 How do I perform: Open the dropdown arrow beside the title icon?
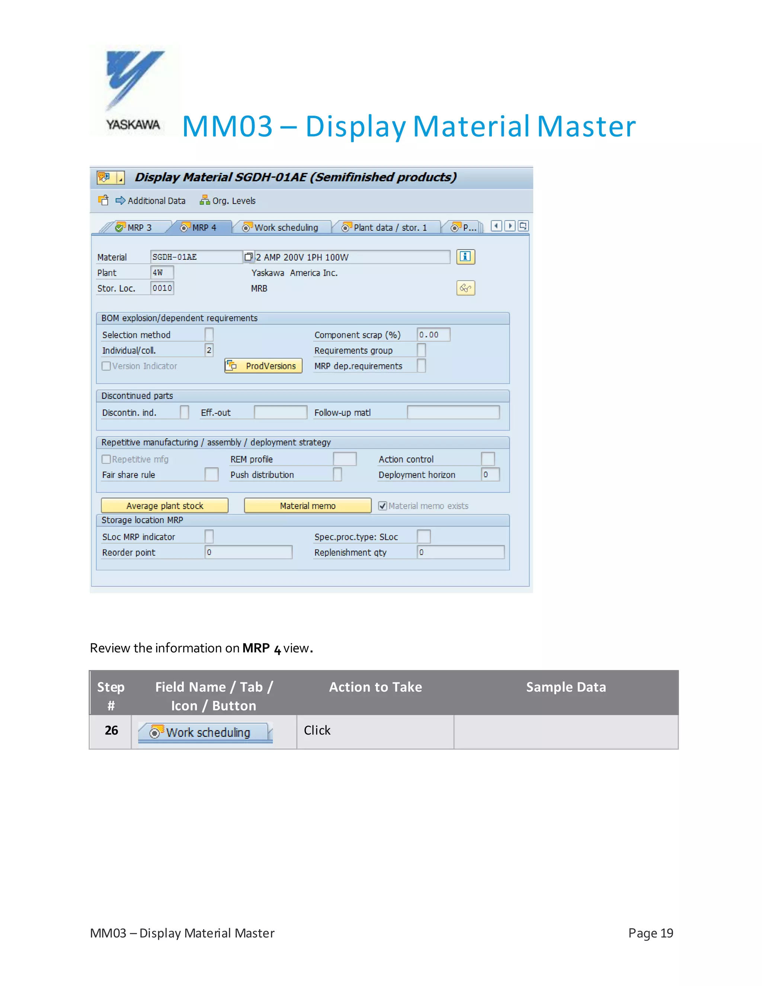coord(121,178)
